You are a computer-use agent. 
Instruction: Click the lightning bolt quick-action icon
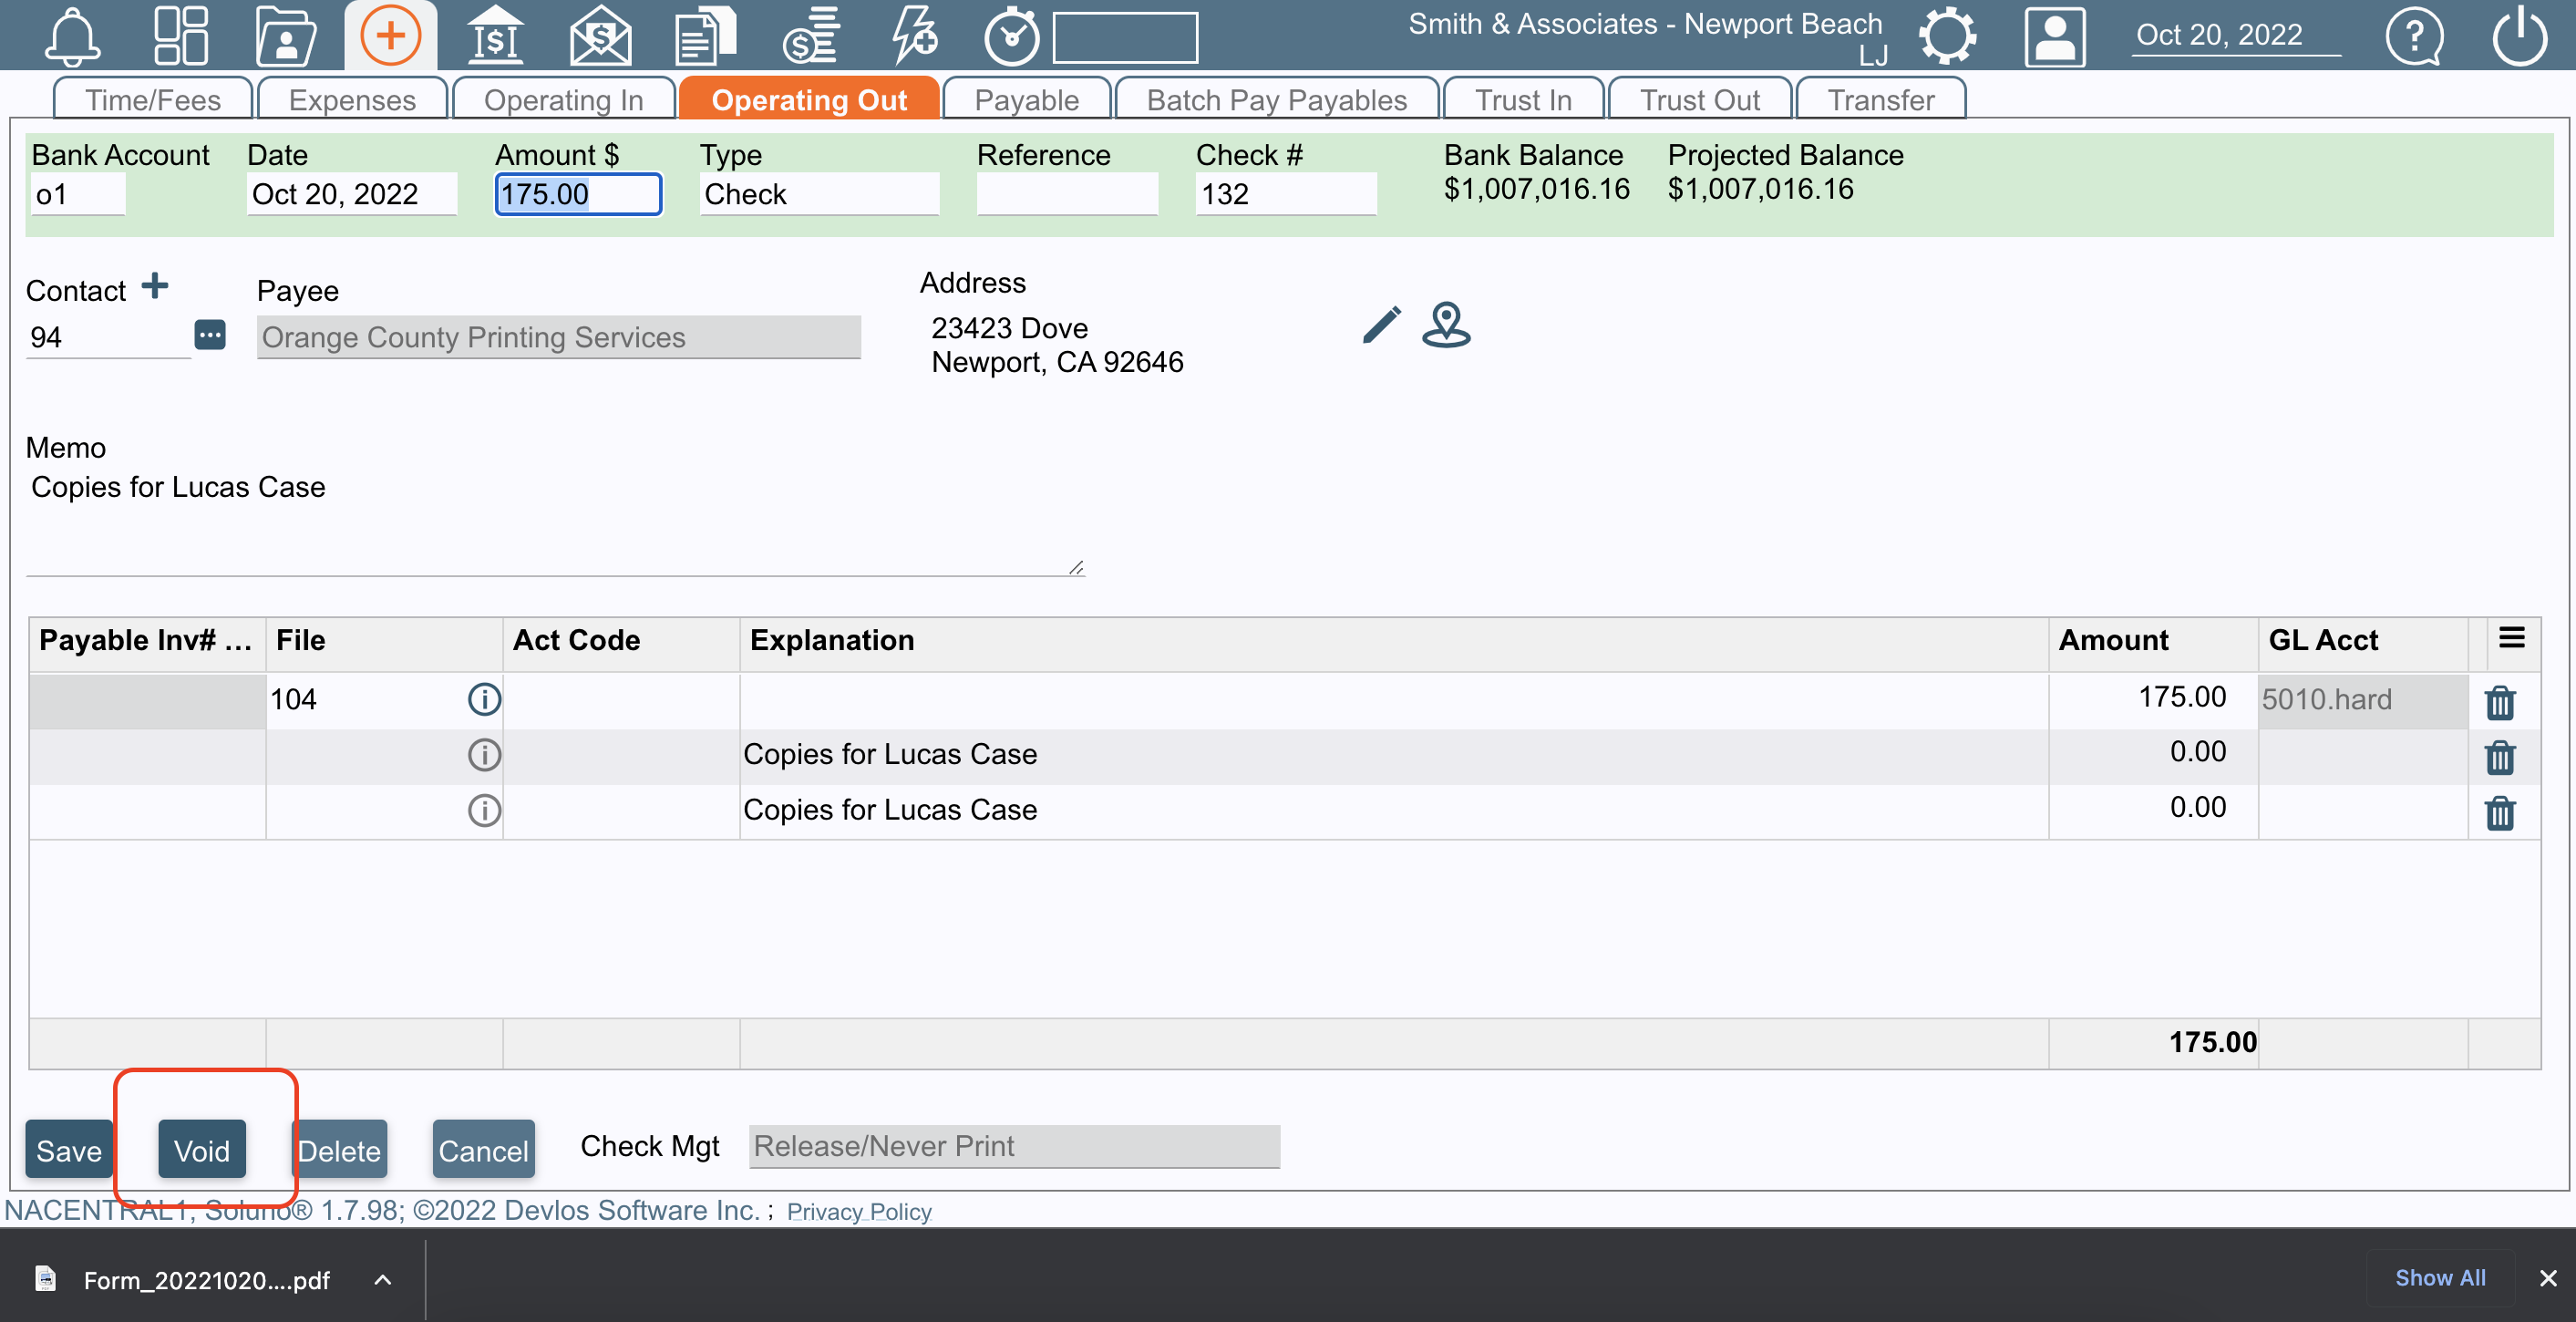pos(912,35)
